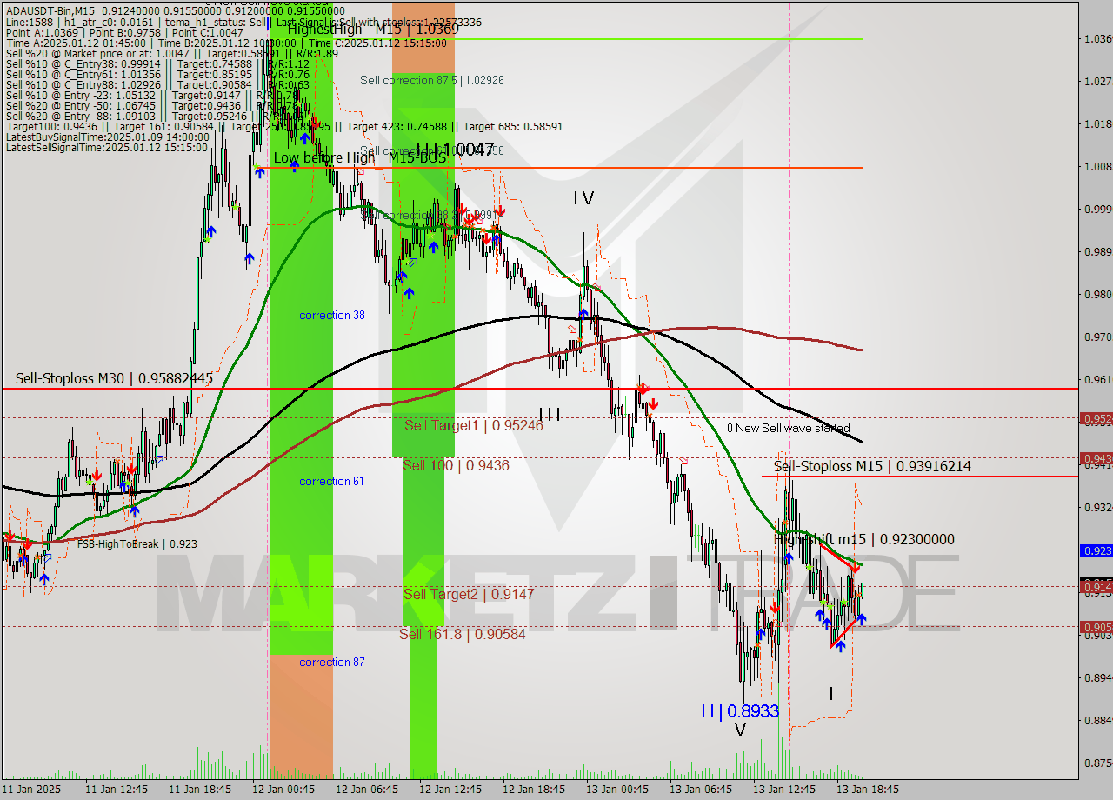Screen dimensions: 1113x800
Task: Click the LatestSellSignalTime:2025.01.12 15:15:00 line
Action: tap(106, 147)
